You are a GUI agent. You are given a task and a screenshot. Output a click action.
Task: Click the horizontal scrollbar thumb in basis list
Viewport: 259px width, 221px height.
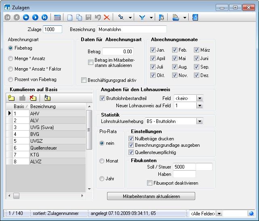pyautogui.click(x=16, y=196)
